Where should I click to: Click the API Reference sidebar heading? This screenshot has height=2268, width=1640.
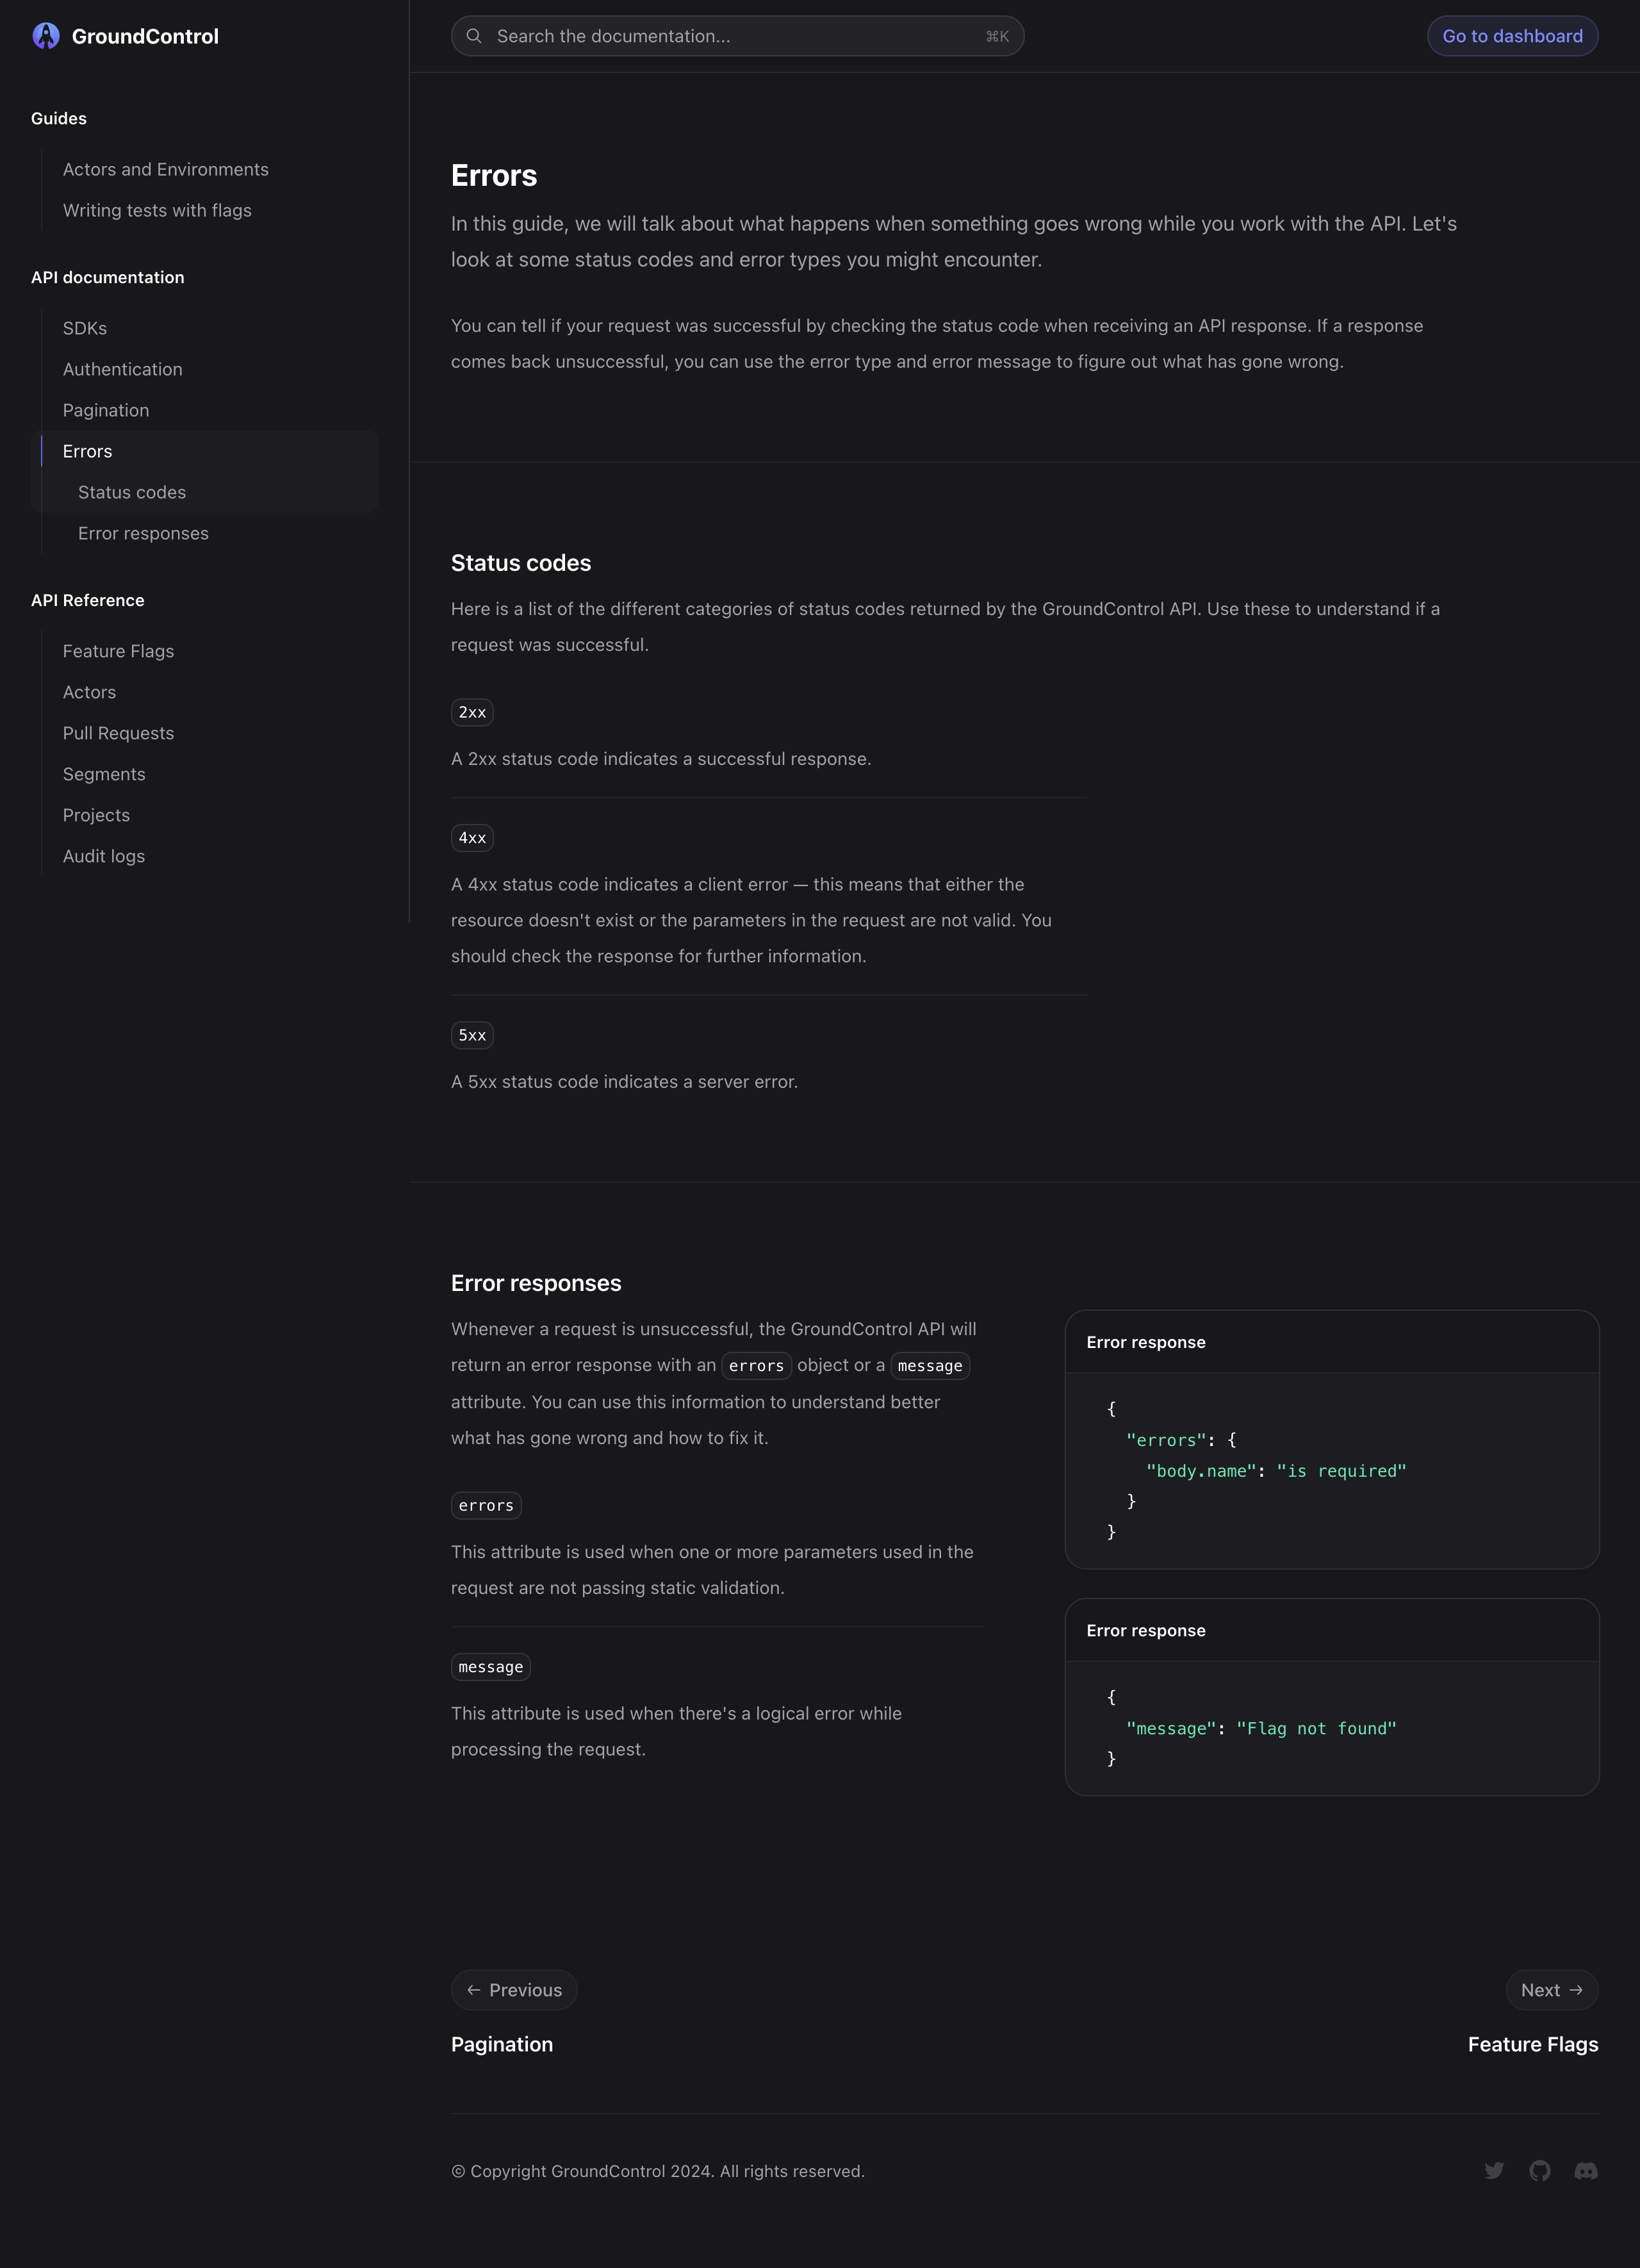(x=88, y=600)
